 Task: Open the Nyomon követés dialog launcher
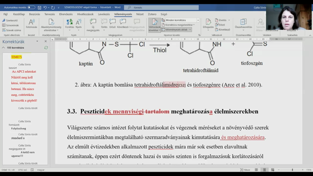click(x=199, y=35)
